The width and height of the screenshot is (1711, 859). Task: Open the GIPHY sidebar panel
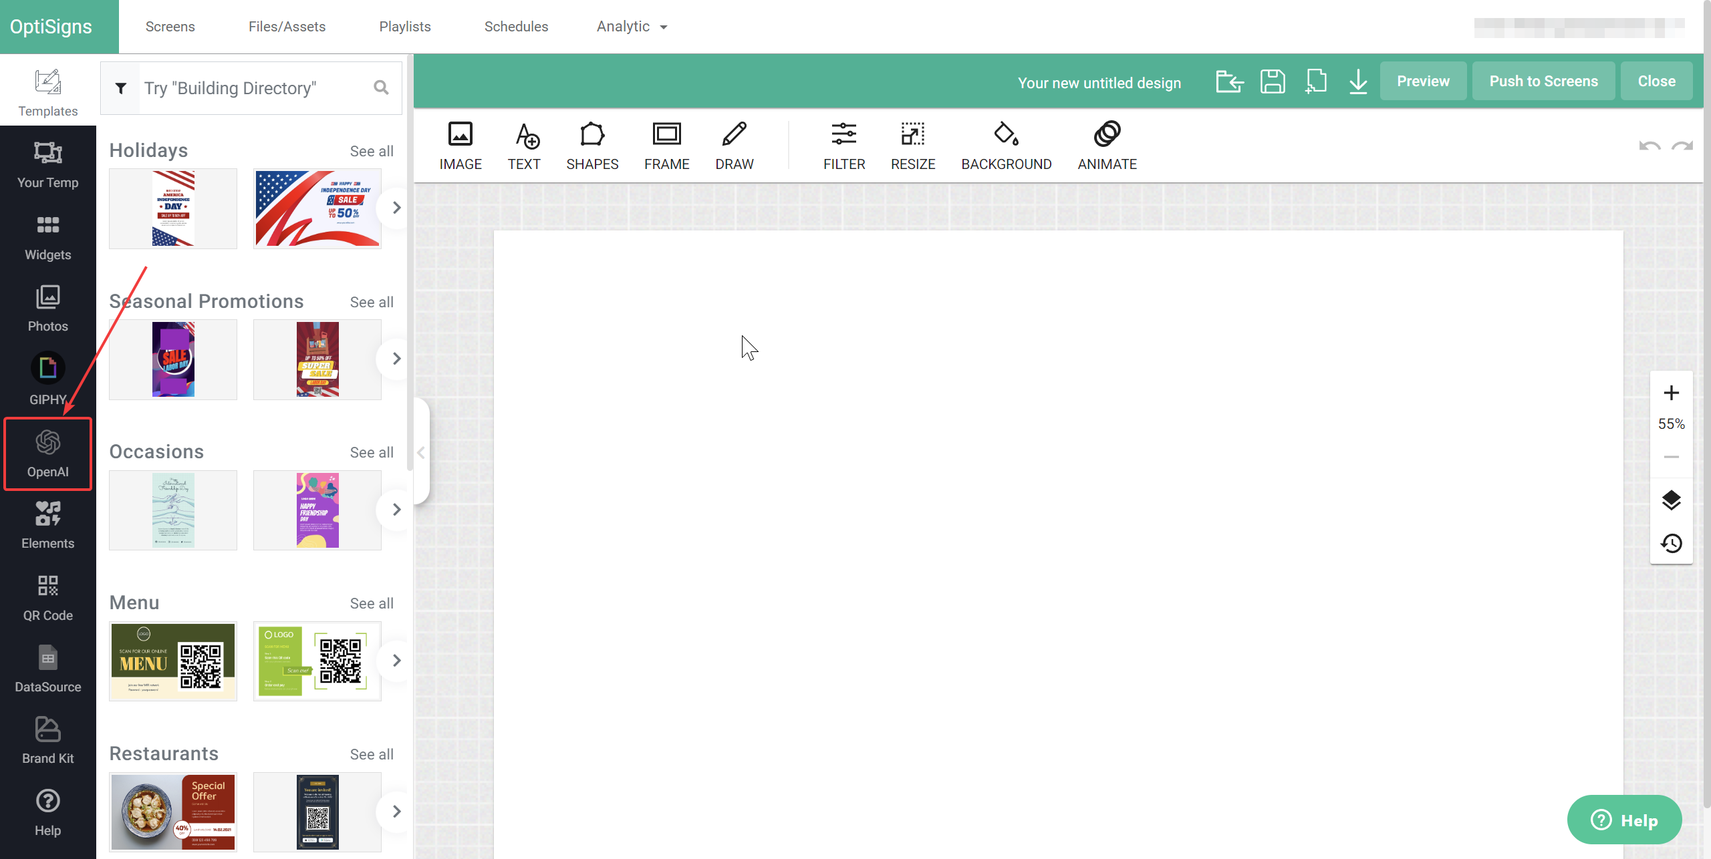click(x=47, y=379)
